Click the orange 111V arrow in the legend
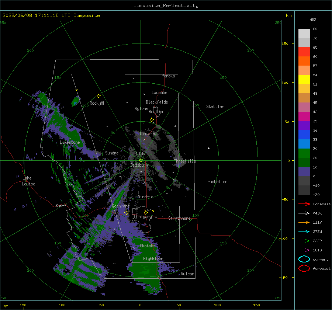Viewport: 332px width, 310px height. (x=304, y=222)
